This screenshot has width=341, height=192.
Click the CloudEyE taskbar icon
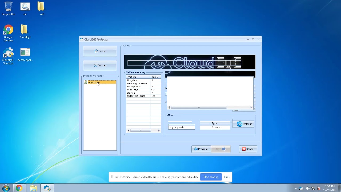(x=47, y=188)
